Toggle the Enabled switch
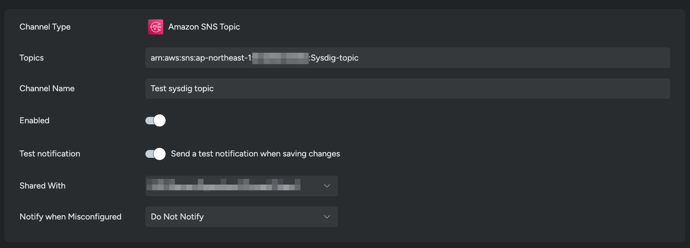Image resolution: width=690 pixels, height=248 pixels. pos(155,120)
